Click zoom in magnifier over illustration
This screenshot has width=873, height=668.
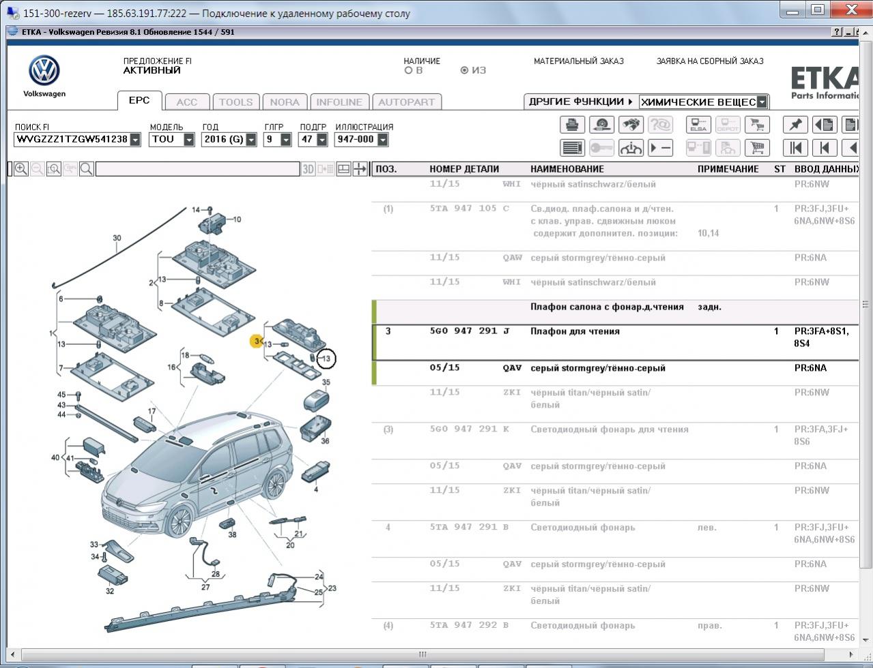[x=21, y=169]
